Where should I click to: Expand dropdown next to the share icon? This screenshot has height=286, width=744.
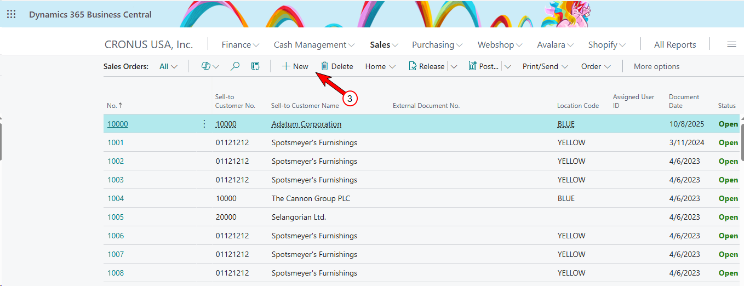pyautogui.click(x=216, y=67)
